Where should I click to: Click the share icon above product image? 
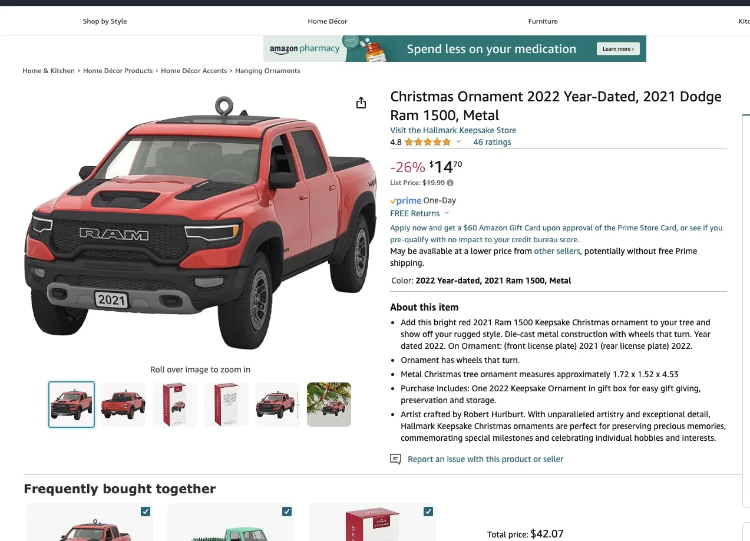click(x=361, y=103)
